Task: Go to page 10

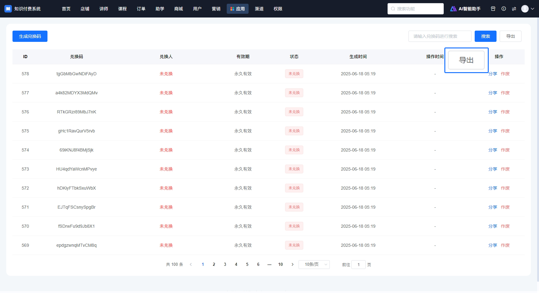Action: 280,265
